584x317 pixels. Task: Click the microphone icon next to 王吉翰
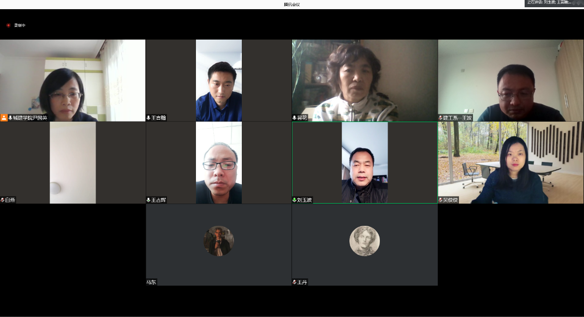coord(149,118)
